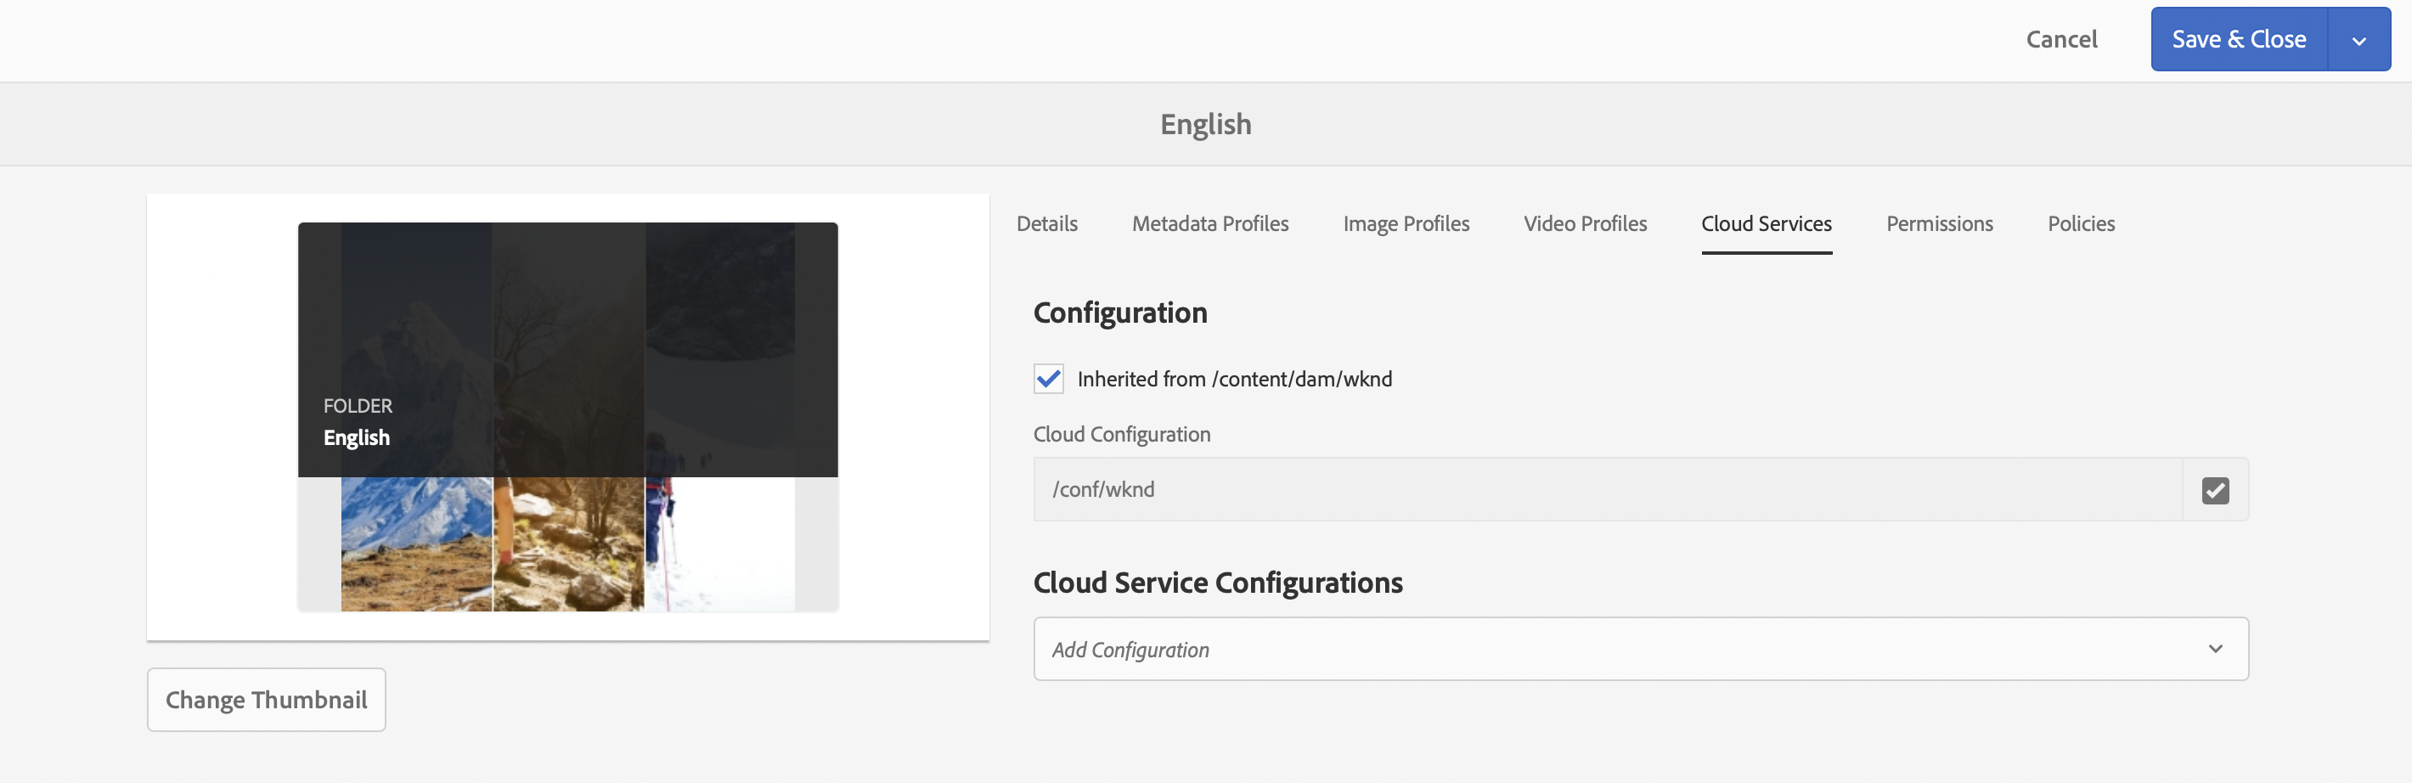
Task: Click the hiker boots photo in thumbnail
Action: (568, 544)
